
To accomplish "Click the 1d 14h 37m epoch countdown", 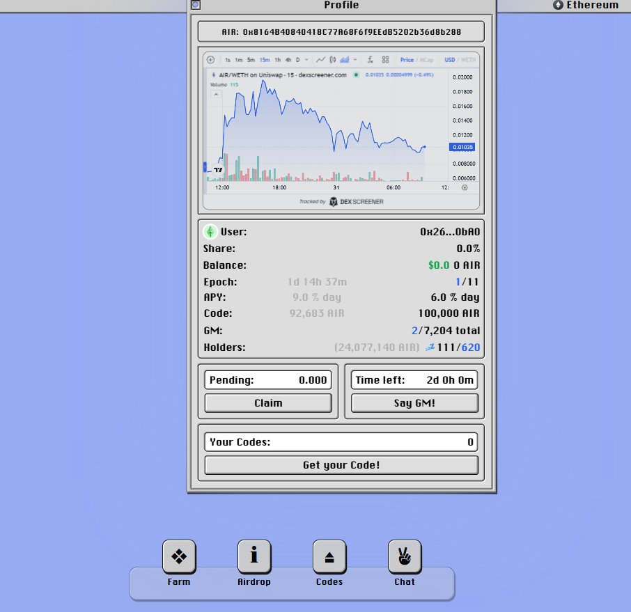I will click(317, 282).
